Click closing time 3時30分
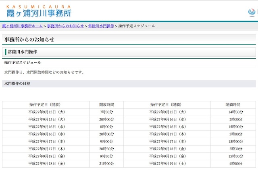Viewport: 258px width, 176px height. pyautogui.click(x=236, y=149)
